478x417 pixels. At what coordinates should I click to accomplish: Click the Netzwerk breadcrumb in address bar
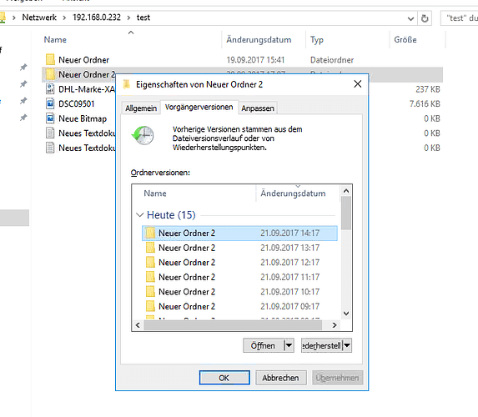pos(39,18)
